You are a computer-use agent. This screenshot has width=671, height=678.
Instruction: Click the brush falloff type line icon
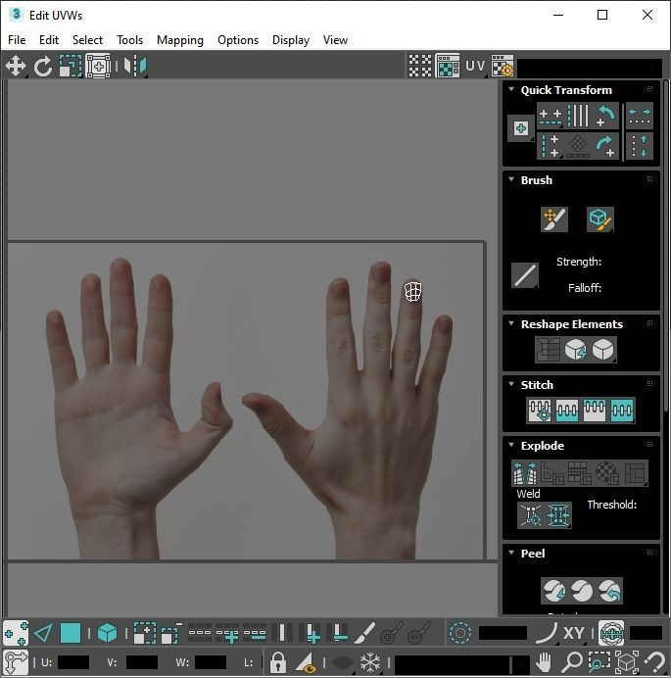(525, 275)
